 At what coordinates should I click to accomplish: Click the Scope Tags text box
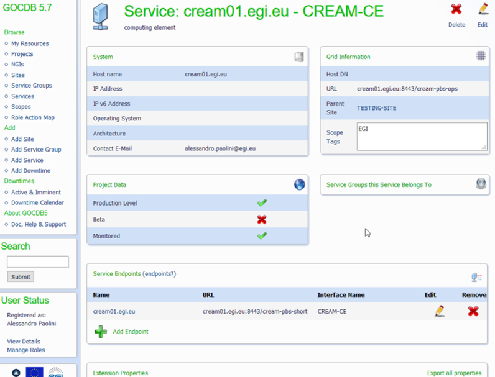(422, 136)
